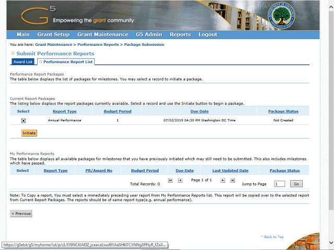Open the Grant Setup menu

click(53, 34)
